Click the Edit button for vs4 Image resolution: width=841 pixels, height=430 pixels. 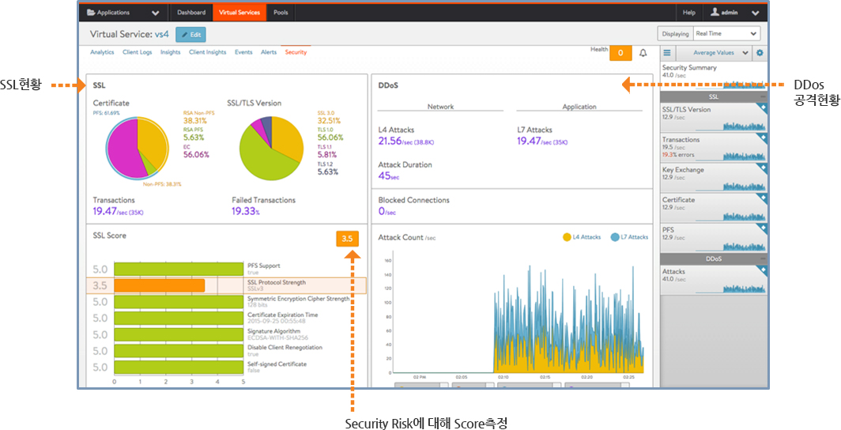point(190,34)
